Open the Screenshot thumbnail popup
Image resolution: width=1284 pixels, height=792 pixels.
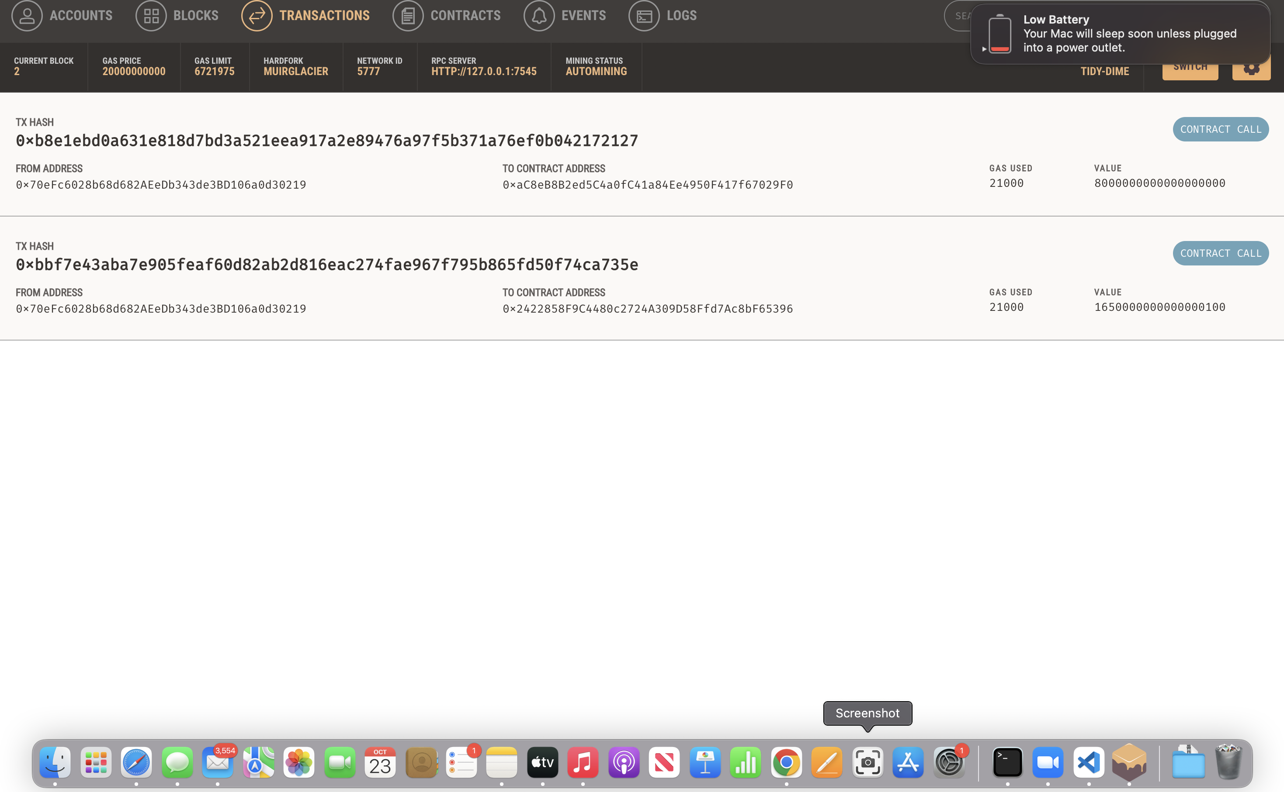click(867, 713)
